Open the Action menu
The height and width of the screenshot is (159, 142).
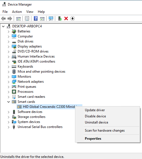coord(17,12)
